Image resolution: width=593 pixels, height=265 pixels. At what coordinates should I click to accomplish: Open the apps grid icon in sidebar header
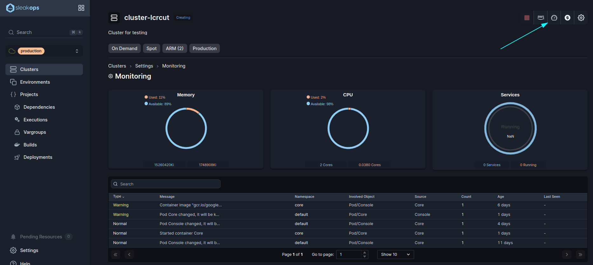(x=81, y=8)
